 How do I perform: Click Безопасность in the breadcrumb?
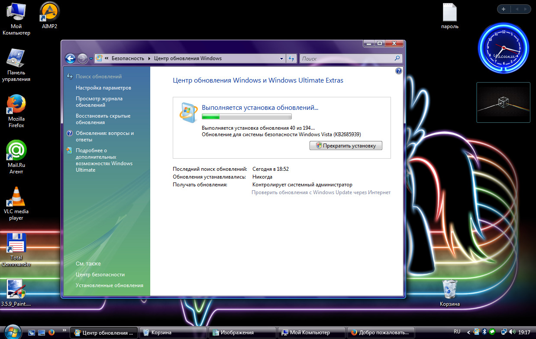[128, 58]
